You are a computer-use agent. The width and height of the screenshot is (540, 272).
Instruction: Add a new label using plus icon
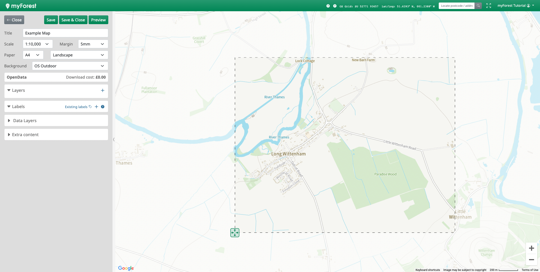point(96,107)
